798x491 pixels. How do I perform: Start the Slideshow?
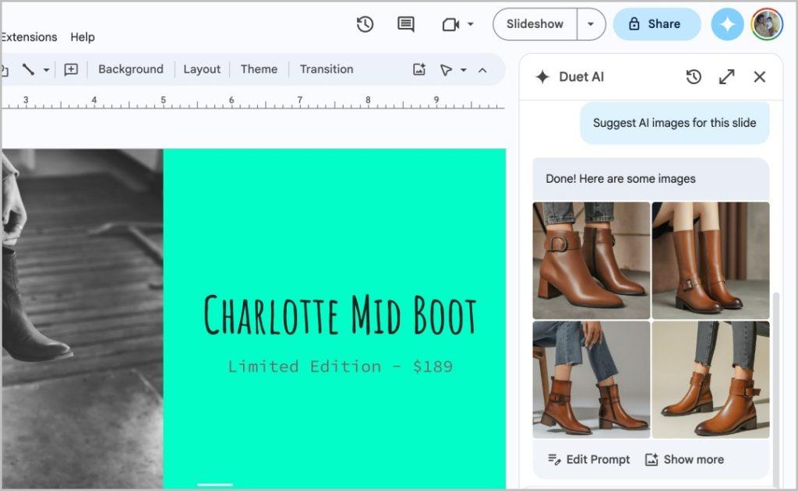535,24
